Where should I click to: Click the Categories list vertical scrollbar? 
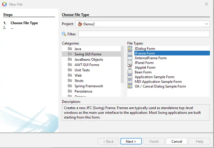coord(122,65)
